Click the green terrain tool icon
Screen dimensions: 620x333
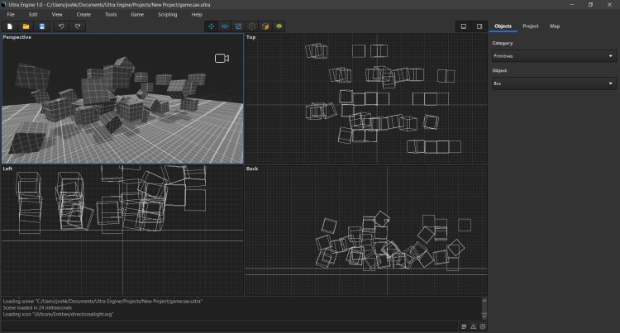pyautogui.click(x=279, y=26)
